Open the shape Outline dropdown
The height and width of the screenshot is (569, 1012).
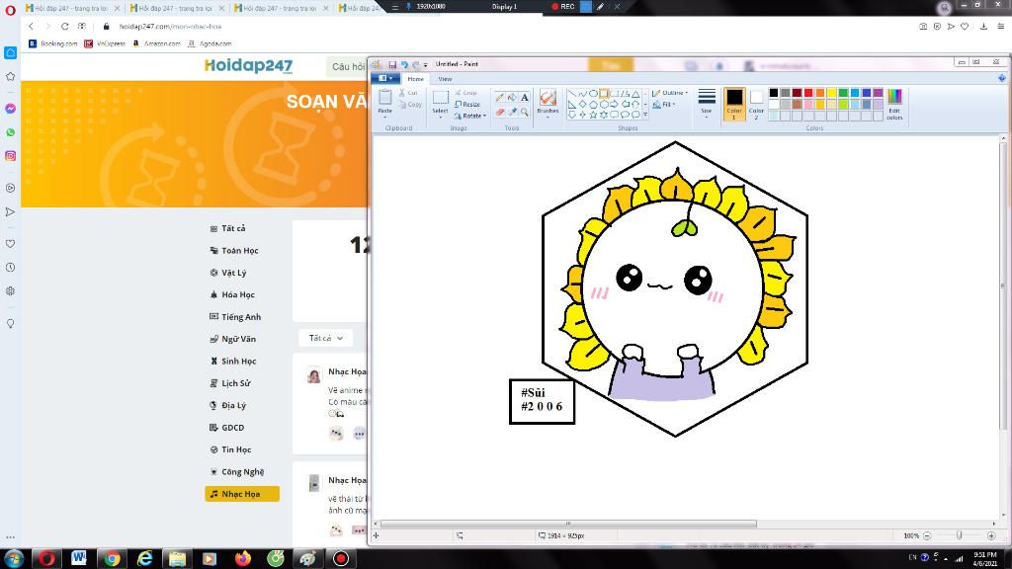670,93
